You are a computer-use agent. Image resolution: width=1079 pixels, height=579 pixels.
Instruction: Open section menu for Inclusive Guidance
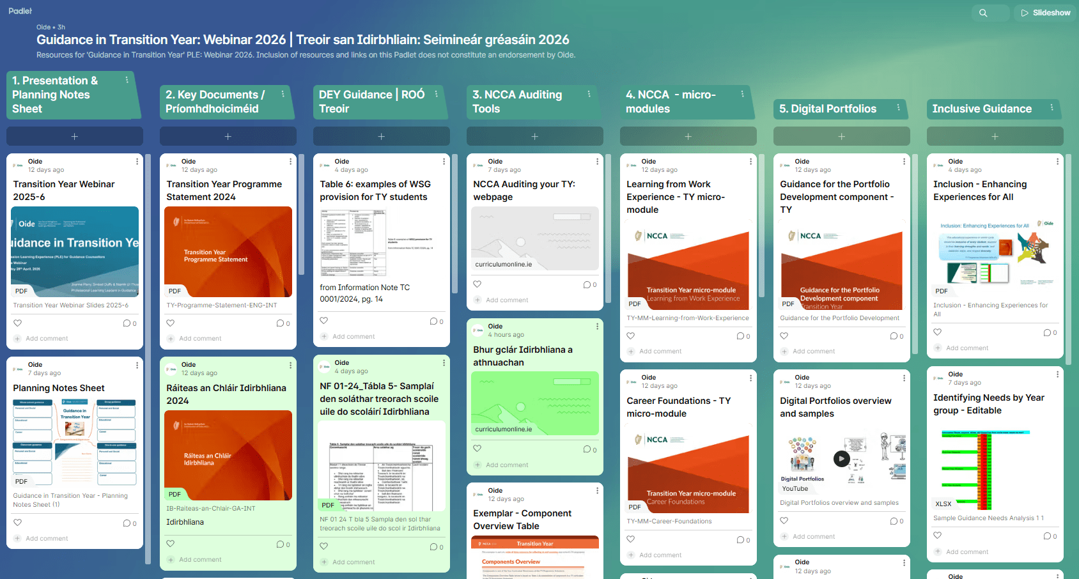[x=1052, y=108]
